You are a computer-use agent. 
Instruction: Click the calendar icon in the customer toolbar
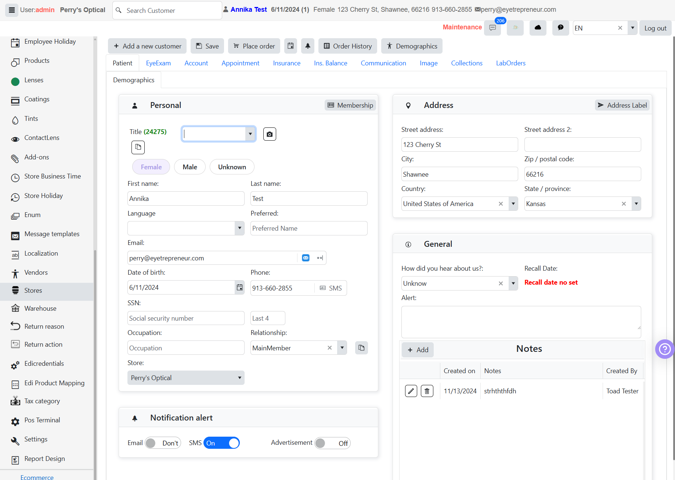[290, 46]
